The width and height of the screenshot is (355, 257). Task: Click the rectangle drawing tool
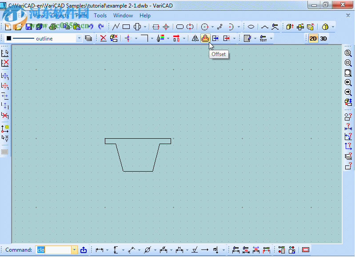point(126,27)
